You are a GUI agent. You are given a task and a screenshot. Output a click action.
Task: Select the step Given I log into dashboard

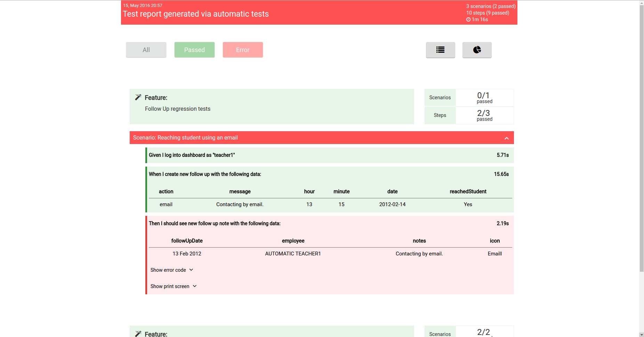click(x=192, y=155)
